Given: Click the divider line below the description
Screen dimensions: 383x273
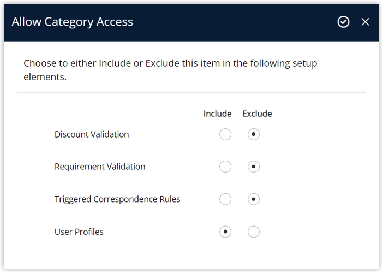Looking at the screenshot, I should [x=191, y=93].
